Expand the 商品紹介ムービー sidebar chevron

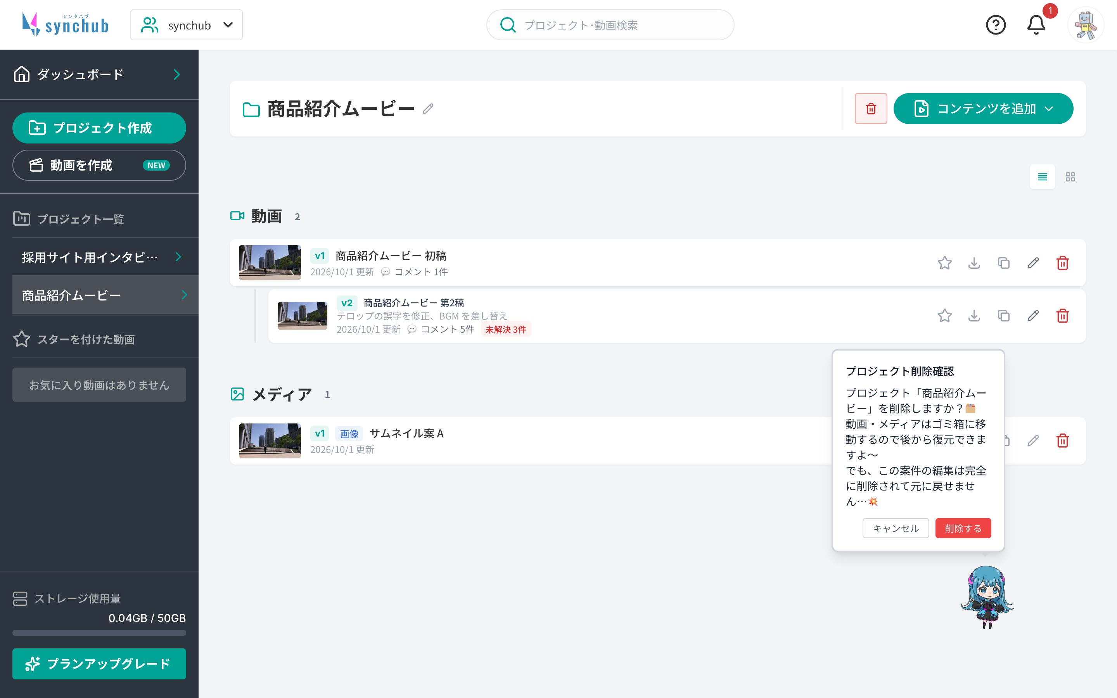[x=185, y=295]
